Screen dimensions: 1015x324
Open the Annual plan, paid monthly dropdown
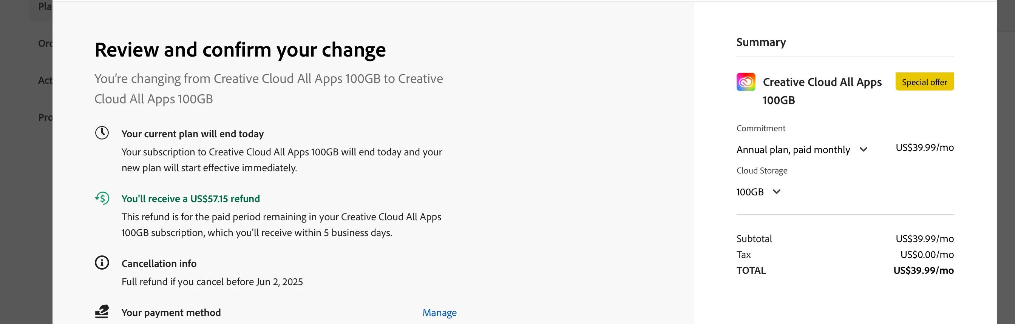point(802,150)
